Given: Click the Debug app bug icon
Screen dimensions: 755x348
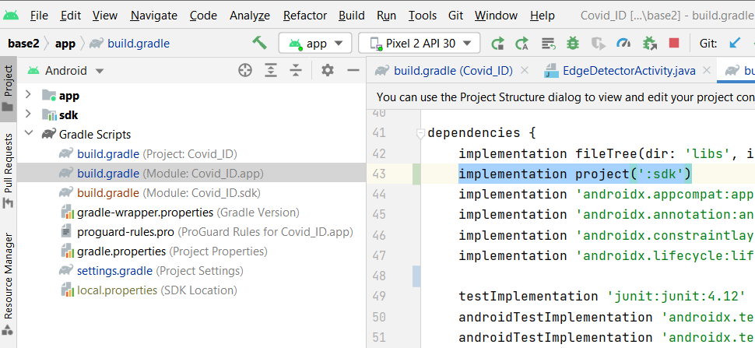Looking at the screenshot, I should (573, 44).
